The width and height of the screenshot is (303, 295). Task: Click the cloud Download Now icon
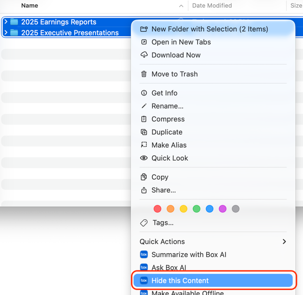(144, 55)
